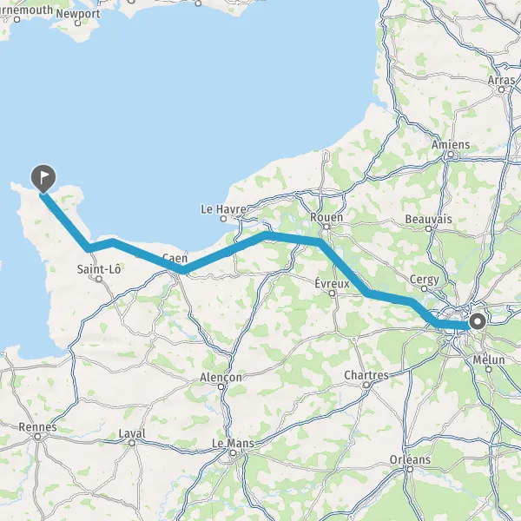Click the Évreux city dot
Viewport: 521px width, 521px height.
click(332, 293)
